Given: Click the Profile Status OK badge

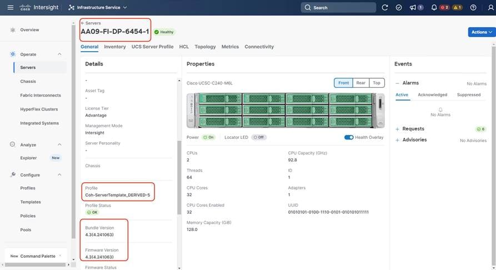Looking at the screenshot, I should coord(92,212).
